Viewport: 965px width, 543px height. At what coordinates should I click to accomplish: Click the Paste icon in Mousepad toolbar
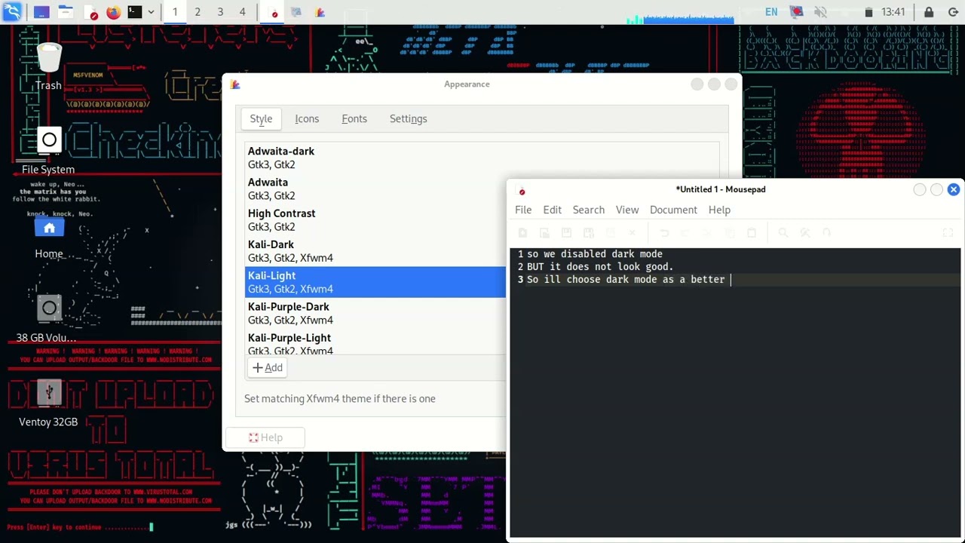coord(752,233)
